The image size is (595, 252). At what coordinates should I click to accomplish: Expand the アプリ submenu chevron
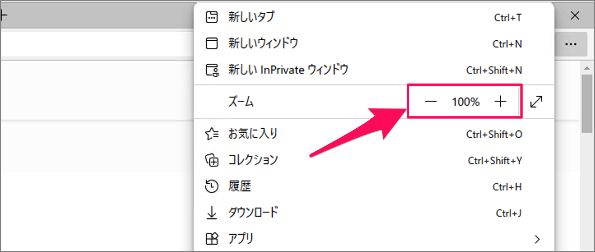pyautogui.click(x=537, y=239)
